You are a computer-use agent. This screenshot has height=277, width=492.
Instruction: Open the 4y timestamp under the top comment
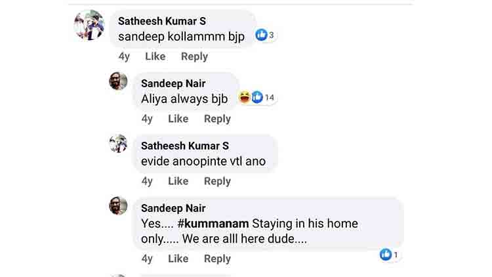pyautogui.click(x=124, y=56)
